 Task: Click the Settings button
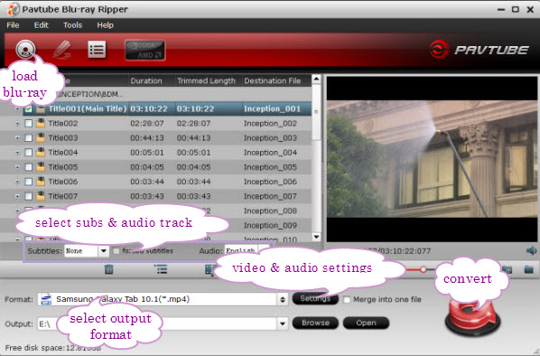coord(315,298)
